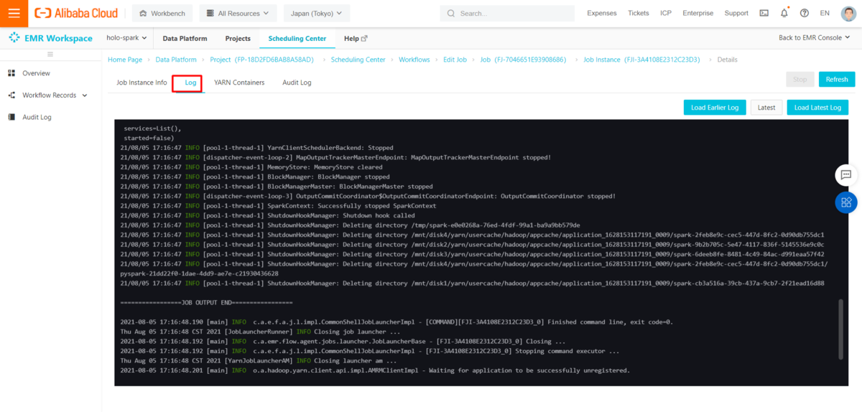Open Overview in the sidebar

click(x=36, y=73)
